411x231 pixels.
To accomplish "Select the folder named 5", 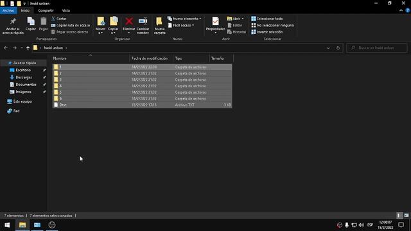I will pos(143,92).
